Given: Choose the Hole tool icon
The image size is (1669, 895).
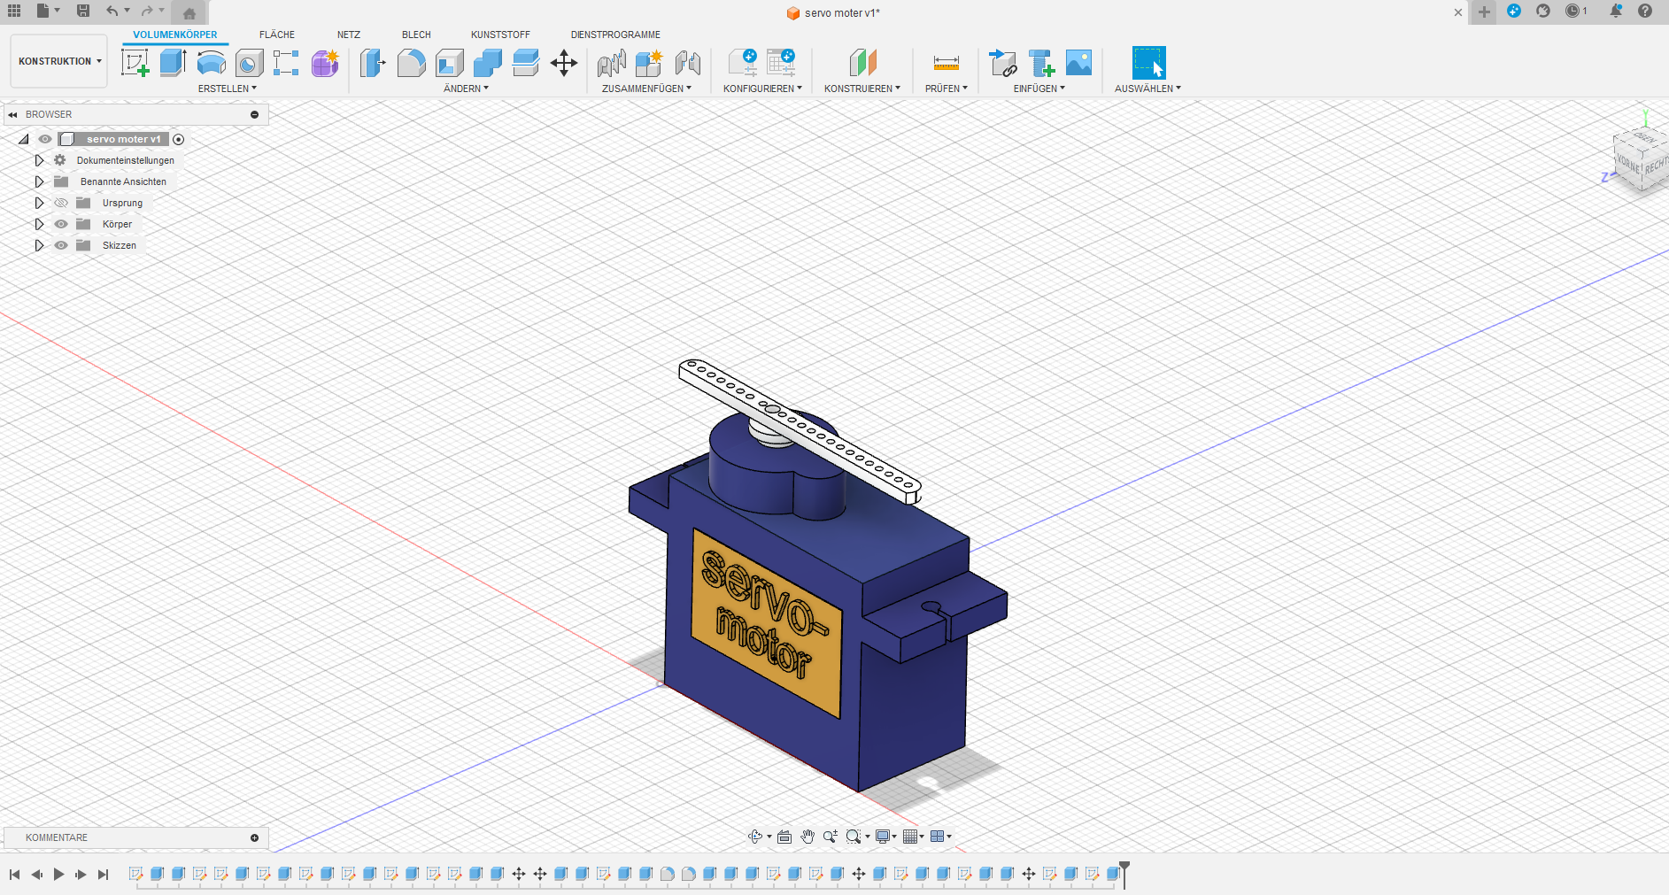Looking at the screenshot, I should tap(249, 63).
